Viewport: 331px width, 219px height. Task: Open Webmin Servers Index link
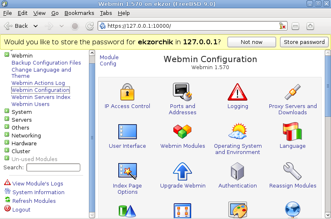(41, 97)
